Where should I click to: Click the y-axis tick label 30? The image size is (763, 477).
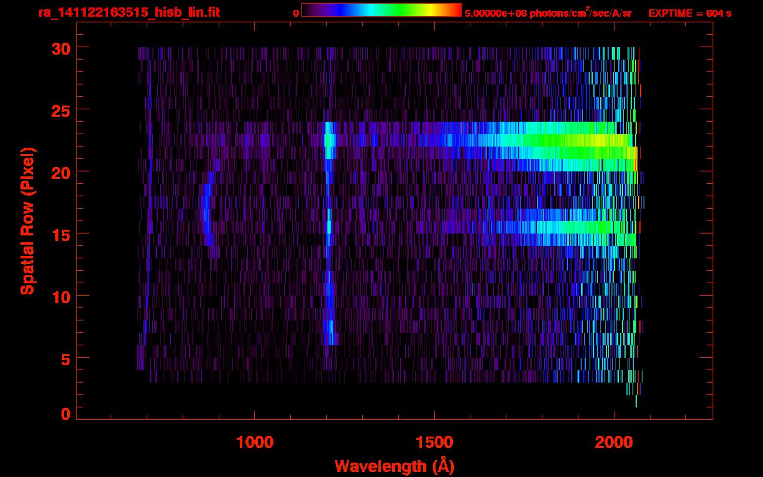click(x=60, y=48)
